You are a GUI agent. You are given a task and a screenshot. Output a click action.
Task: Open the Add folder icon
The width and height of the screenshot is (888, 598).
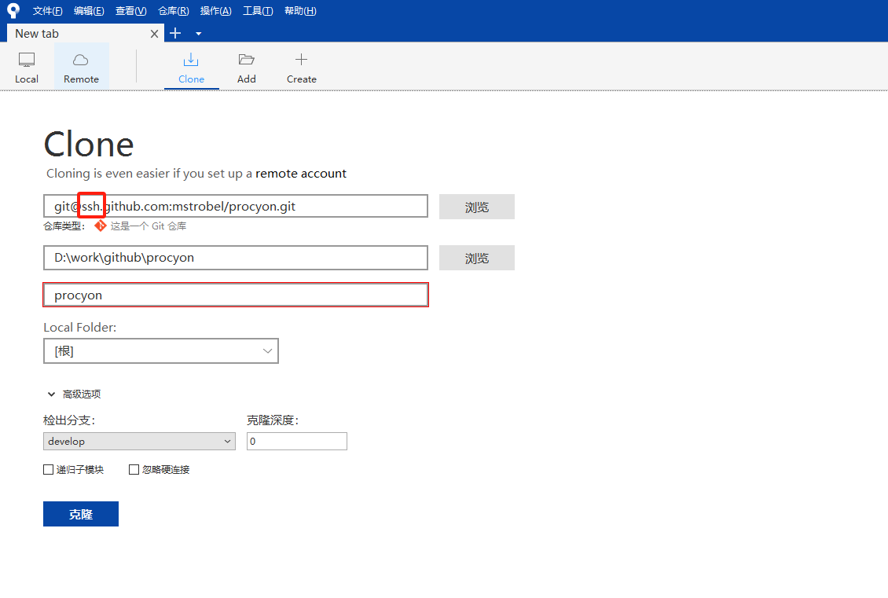(x=247, y=60)
